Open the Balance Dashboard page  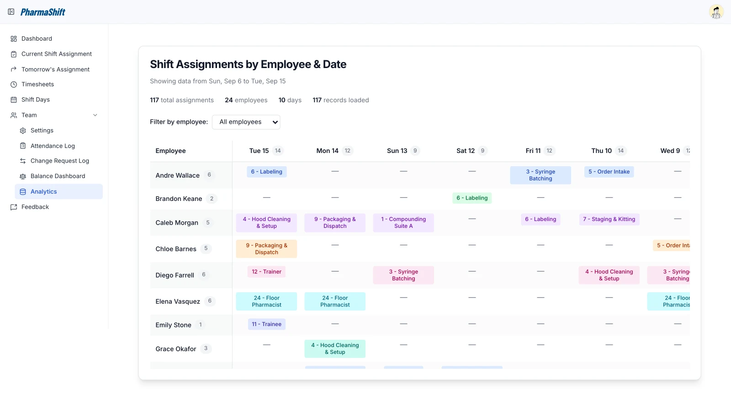pos(58,176)
